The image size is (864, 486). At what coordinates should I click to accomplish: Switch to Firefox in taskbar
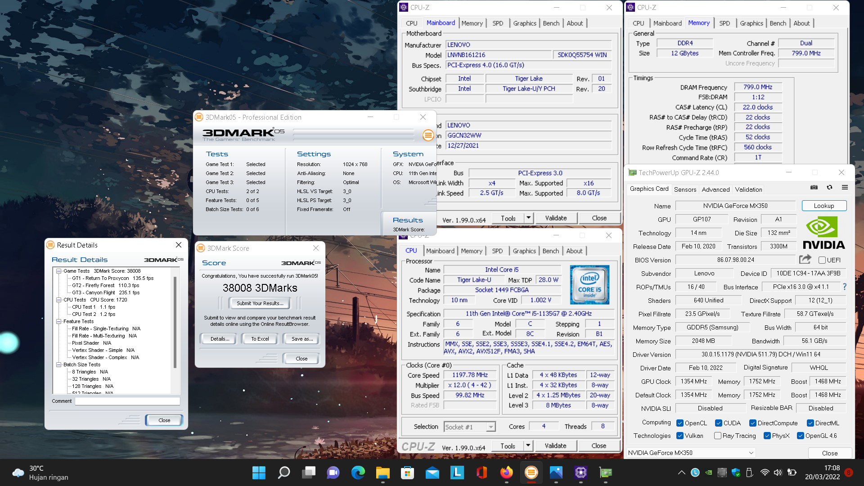pyautogui.click(x=506, y=472)
